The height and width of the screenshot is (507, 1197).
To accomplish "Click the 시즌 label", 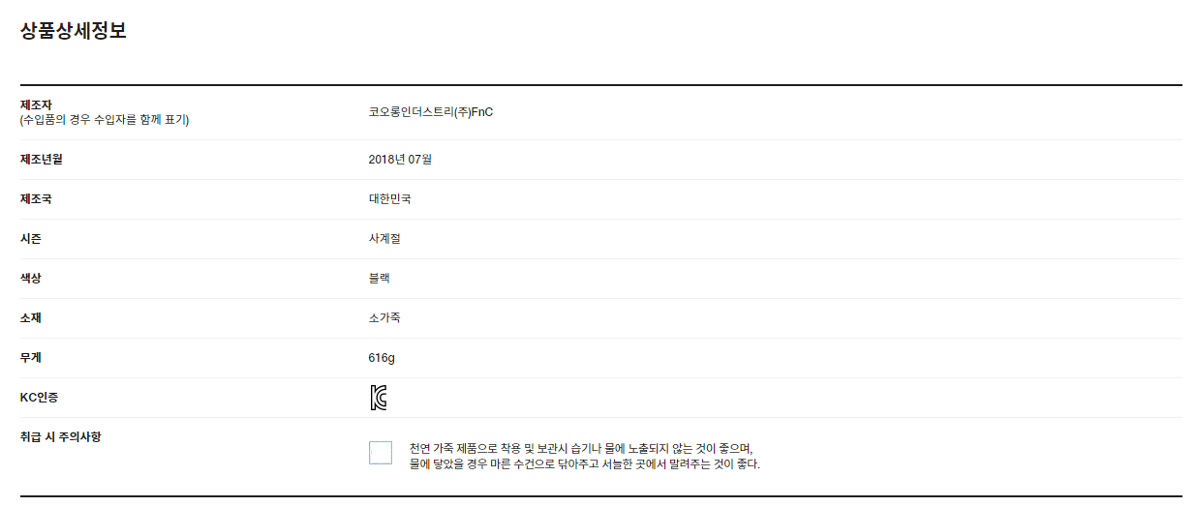I will pos(31,239).
